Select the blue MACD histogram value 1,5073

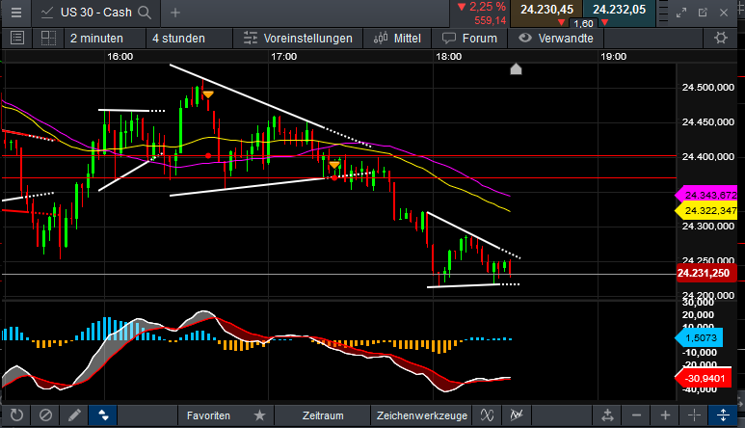click(700, 337)
